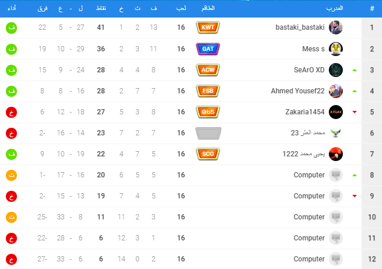Click the FSB team badge

click(x=208, y=91)
